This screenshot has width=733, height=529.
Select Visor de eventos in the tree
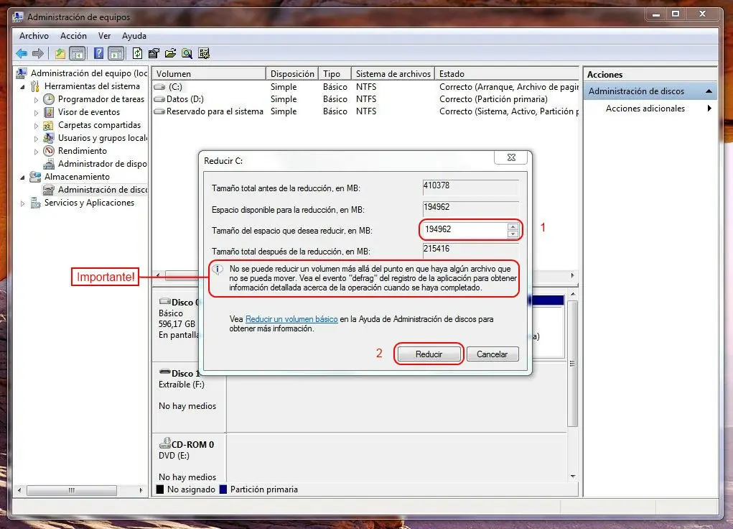click(x=89, y=112)
